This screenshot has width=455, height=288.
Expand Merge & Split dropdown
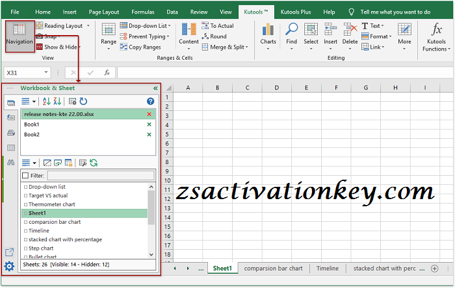(x=246, y=47)
